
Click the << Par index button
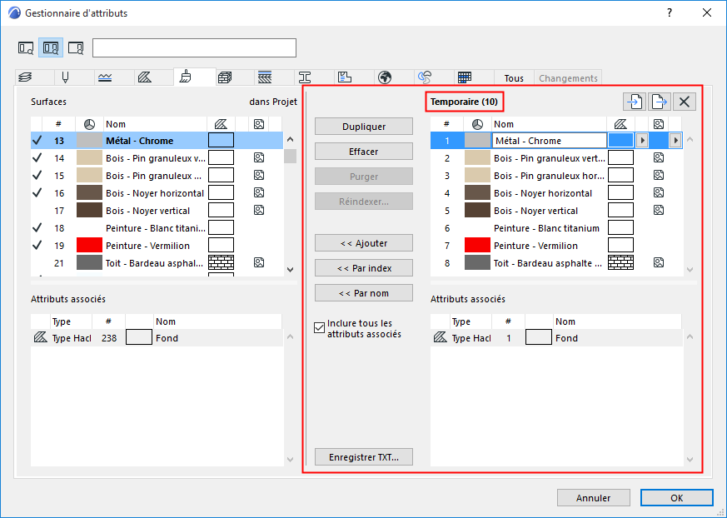tap(364, 268)
